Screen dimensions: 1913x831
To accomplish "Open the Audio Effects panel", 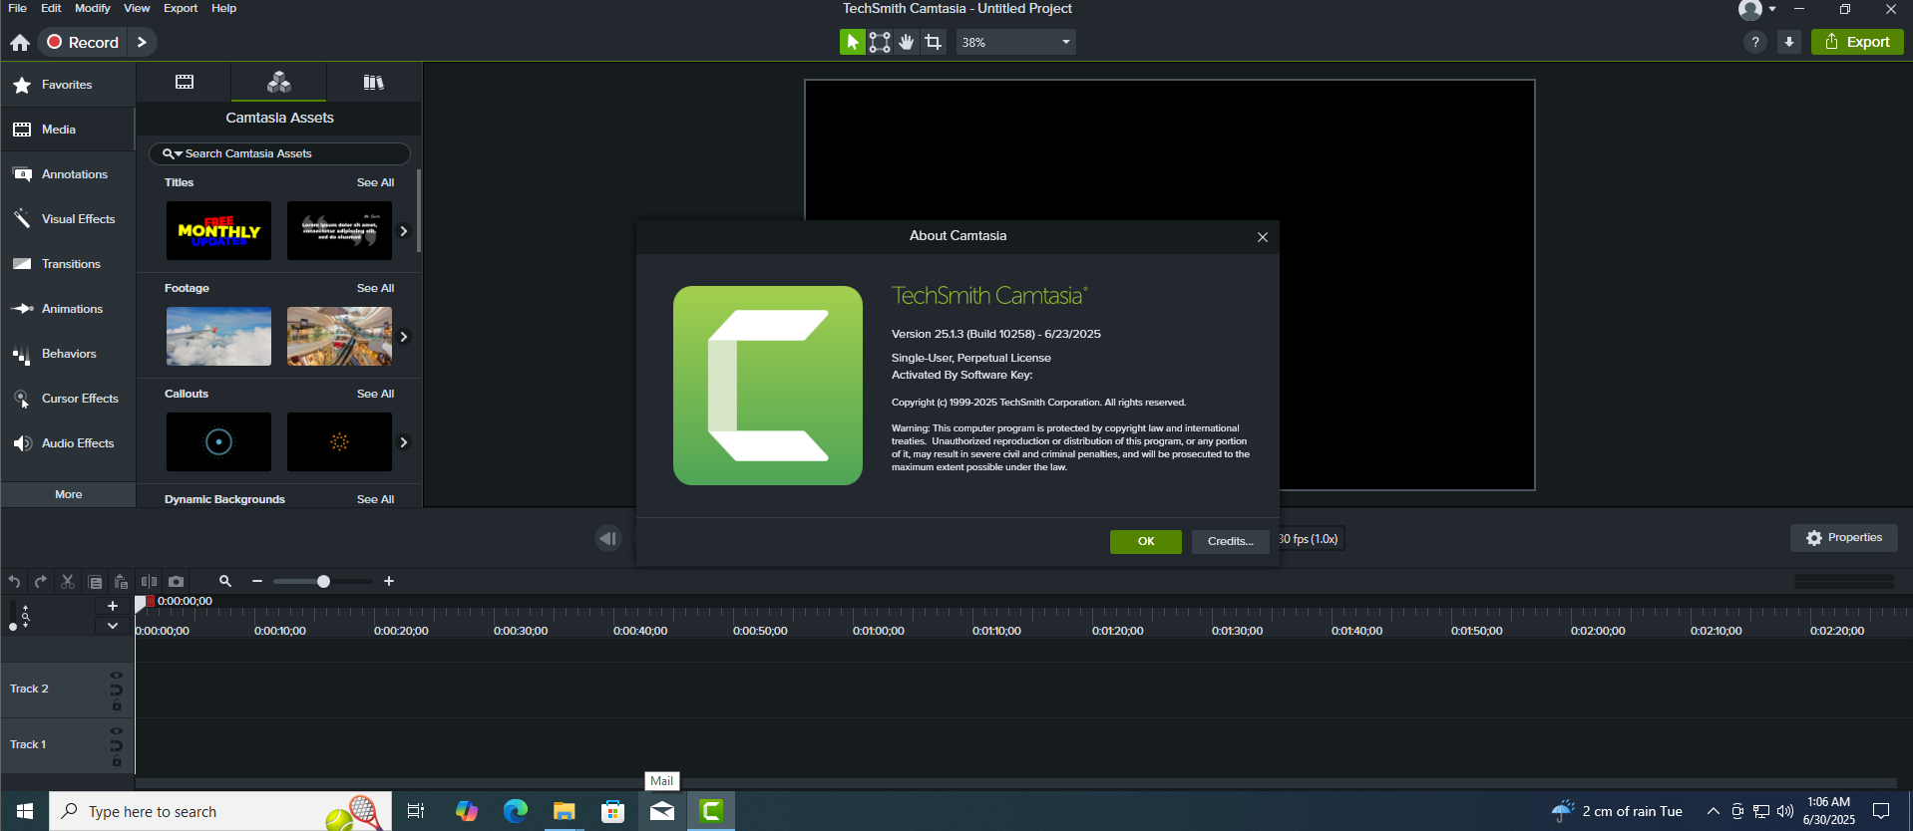I will (x=68, y=443).
